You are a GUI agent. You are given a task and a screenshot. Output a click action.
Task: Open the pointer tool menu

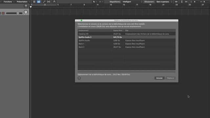click(95, 2)
